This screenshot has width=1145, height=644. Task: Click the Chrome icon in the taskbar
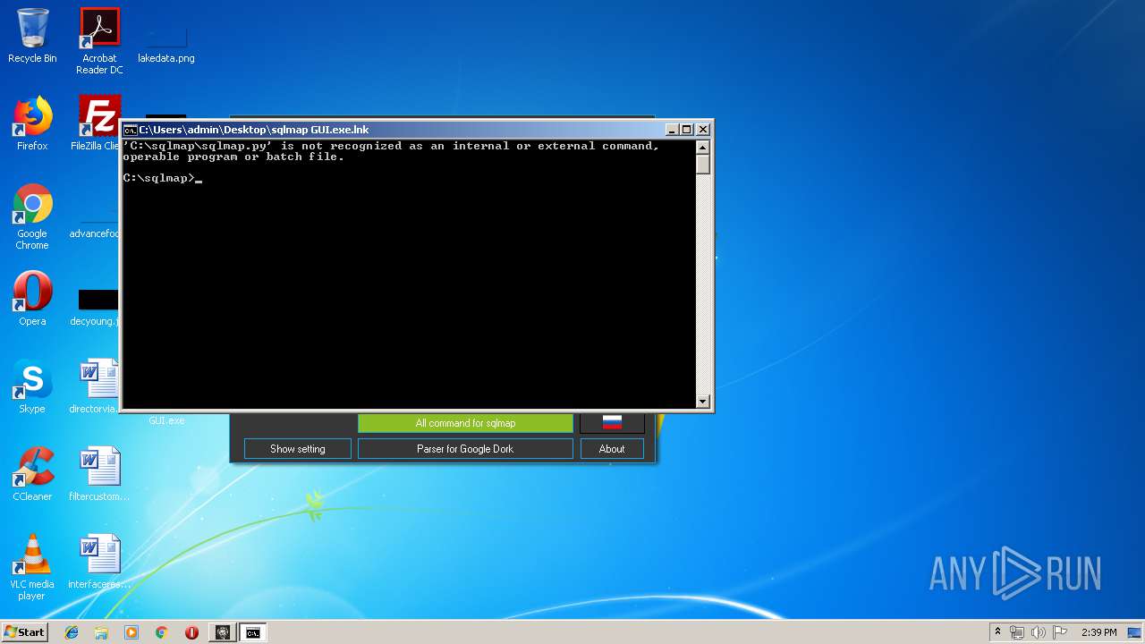tap(162, 632)
